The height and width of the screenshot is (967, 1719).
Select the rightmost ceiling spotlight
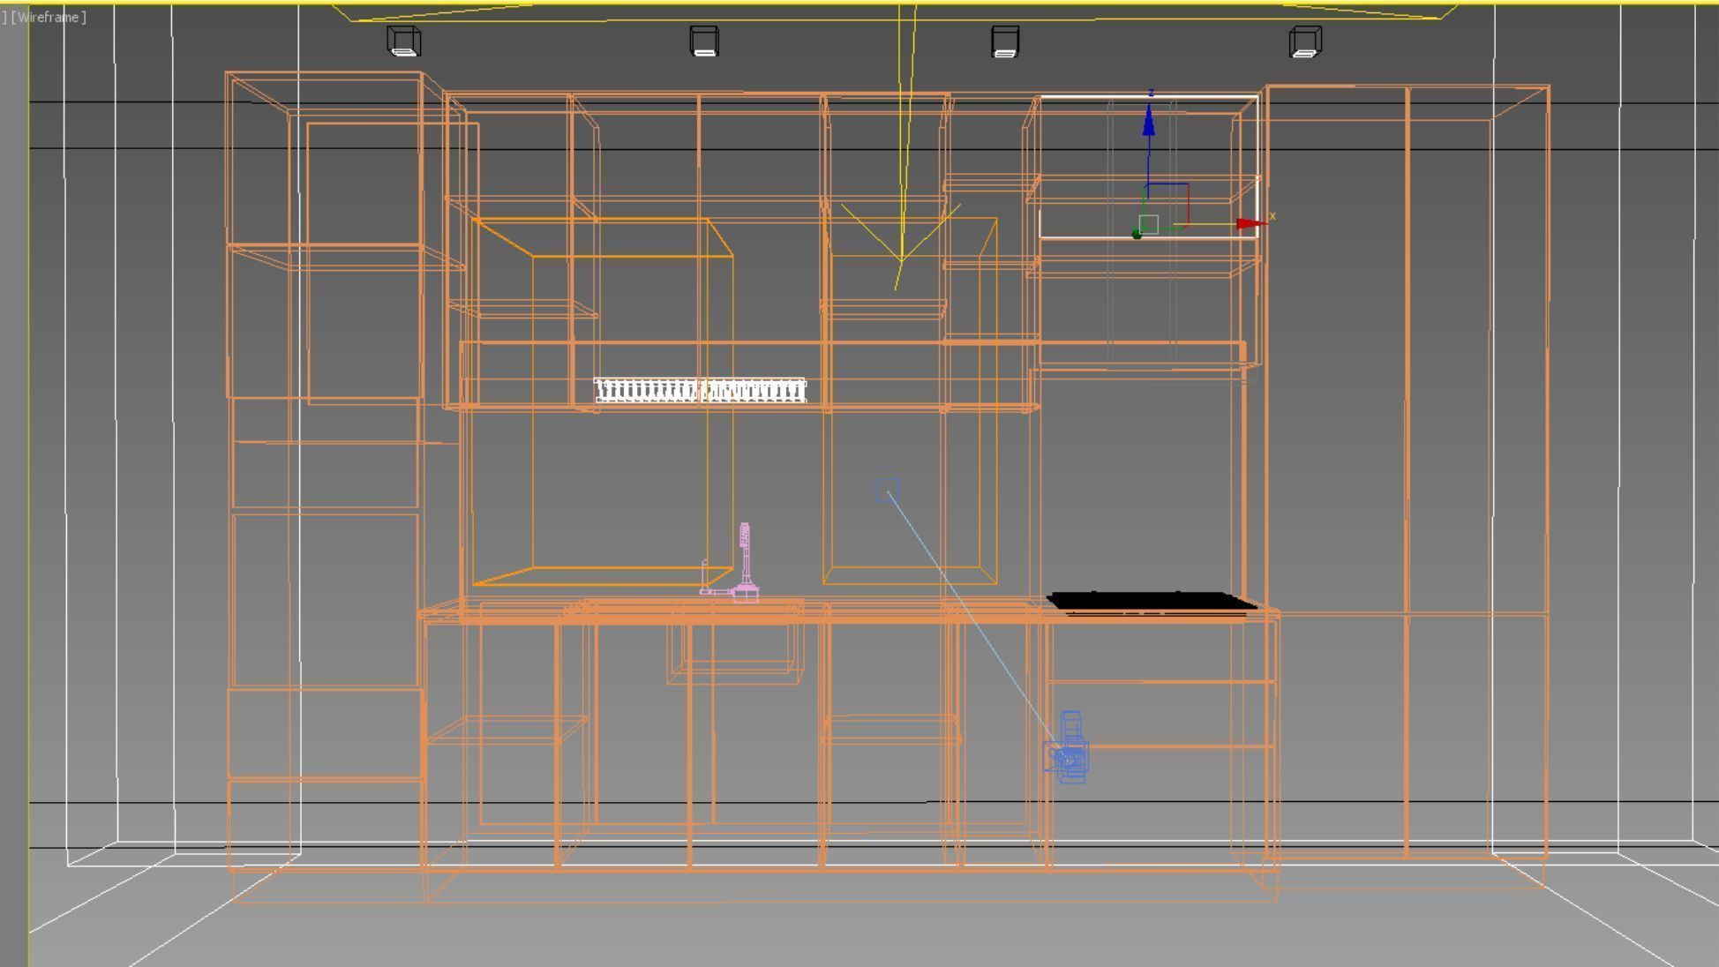coord(1305,41)
